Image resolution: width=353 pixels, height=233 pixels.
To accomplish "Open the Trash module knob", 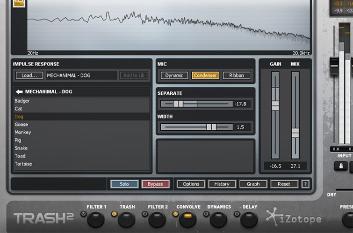I will [126, 219].
